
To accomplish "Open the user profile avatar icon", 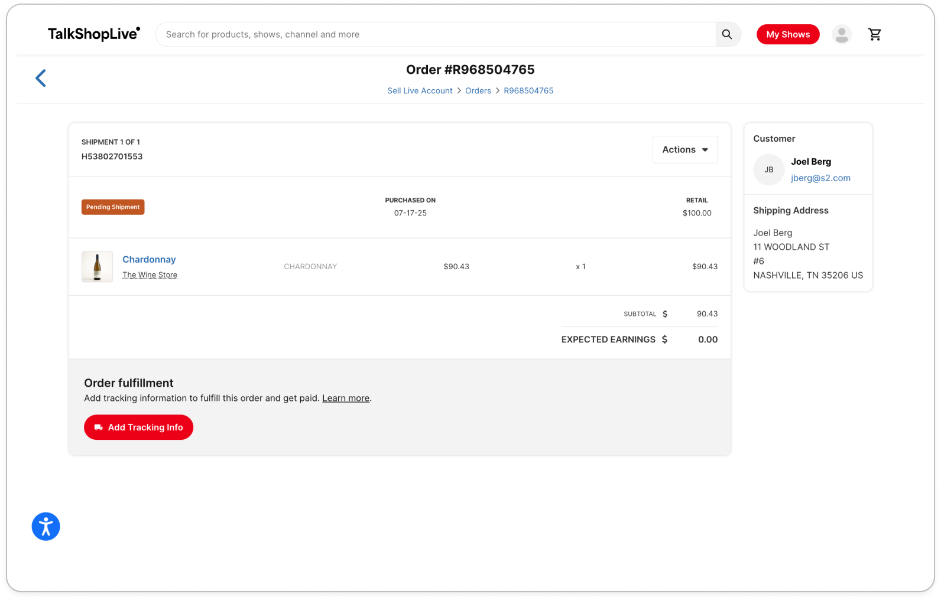I will [x=842, y=34].
